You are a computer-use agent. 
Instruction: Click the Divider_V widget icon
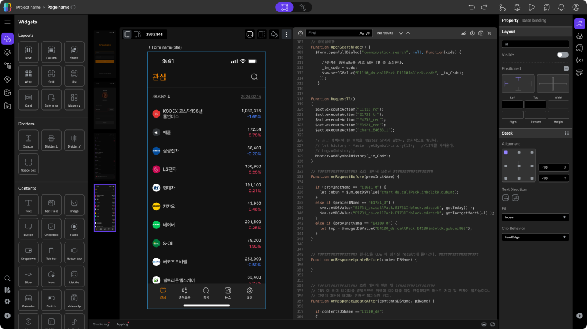(x=74, y=140)
